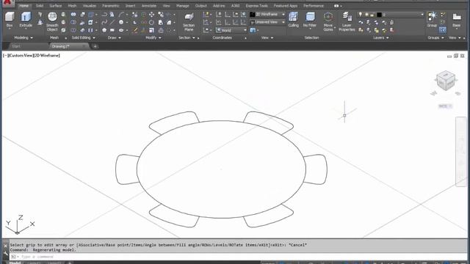Select the Extrude tool
This screenshot has width=470, height=264.
(26, 20)
